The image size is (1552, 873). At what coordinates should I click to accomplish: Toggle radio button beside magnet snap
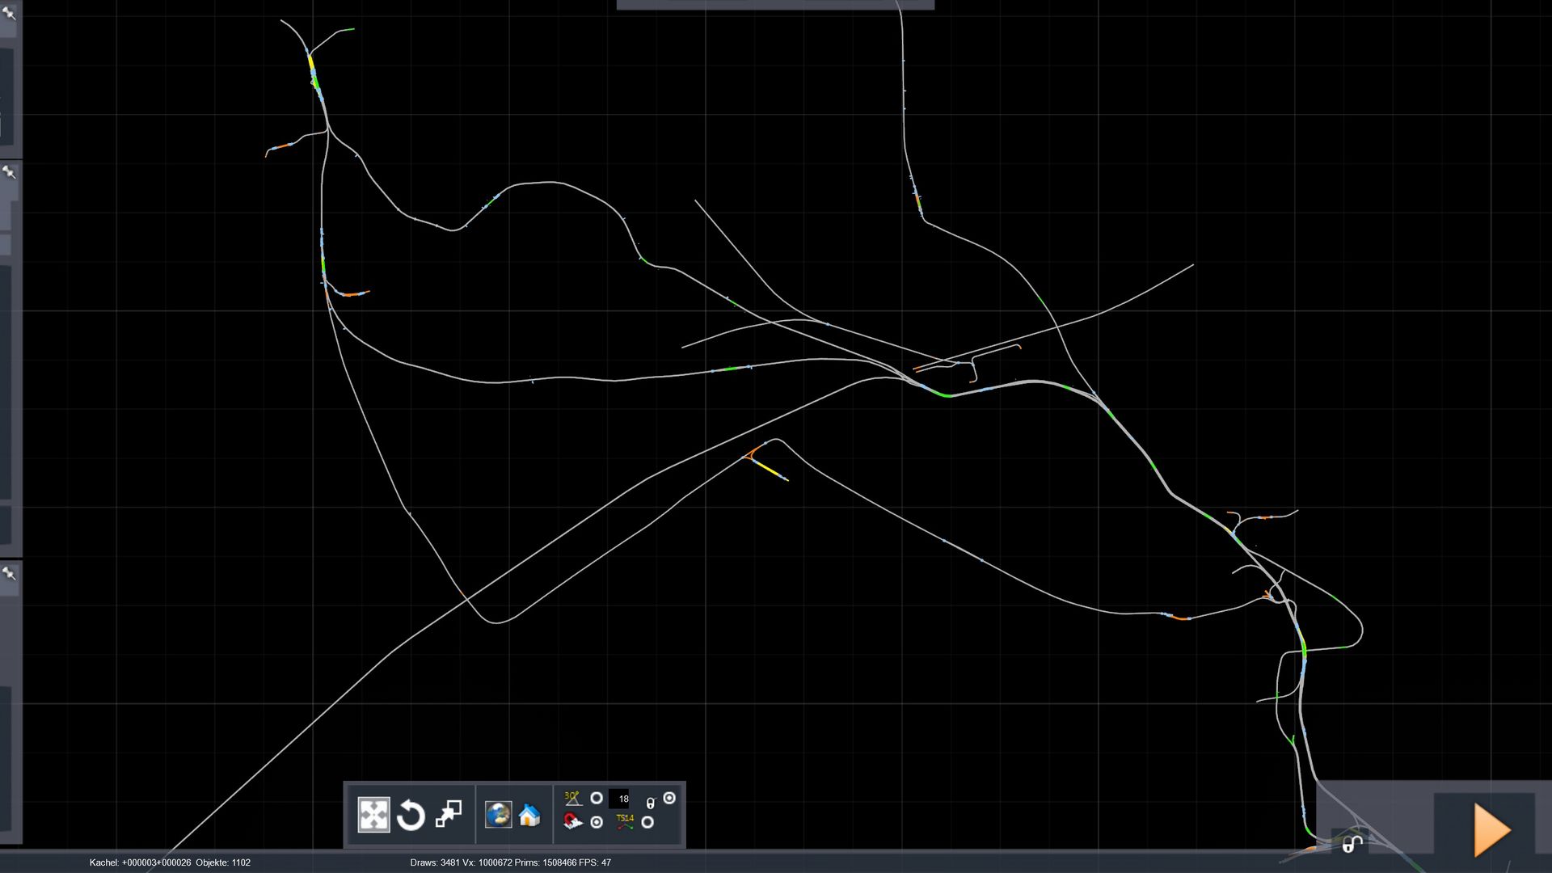coord(597,822)
